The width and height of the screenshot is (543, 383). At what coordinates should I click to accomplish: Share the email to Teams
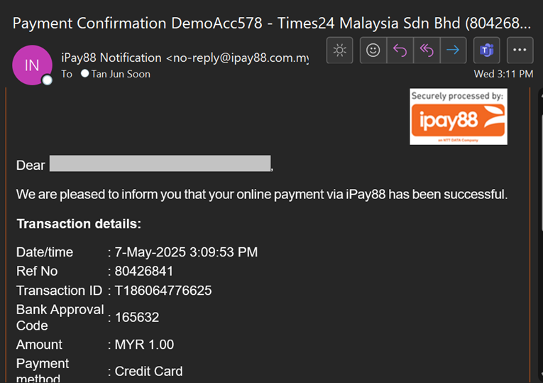[x=487, y=51]
